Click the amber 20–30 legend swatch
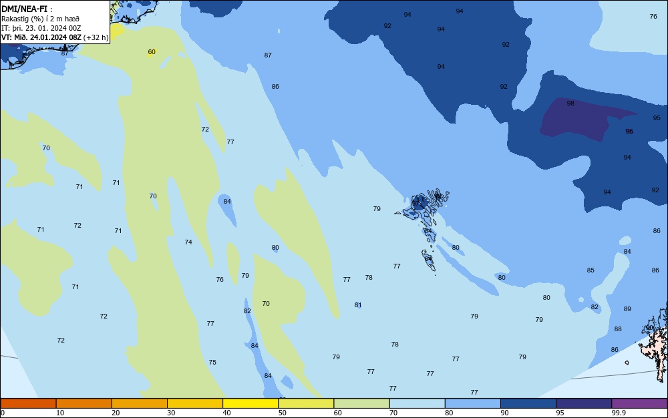This screenshot has width=668, height=418. (x=140, y=403)
